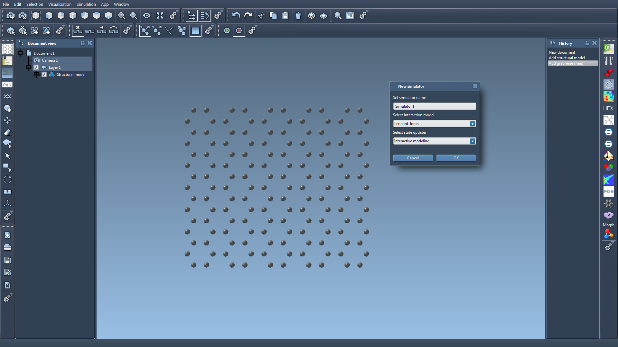
Task: Toggle the Layer 1 visibility checkbox
Action: point(36,67)
